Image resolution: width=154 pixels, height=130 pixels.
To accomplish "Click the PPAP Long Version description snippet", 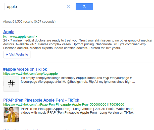I will pyautogui.click(x=78, y=111).
